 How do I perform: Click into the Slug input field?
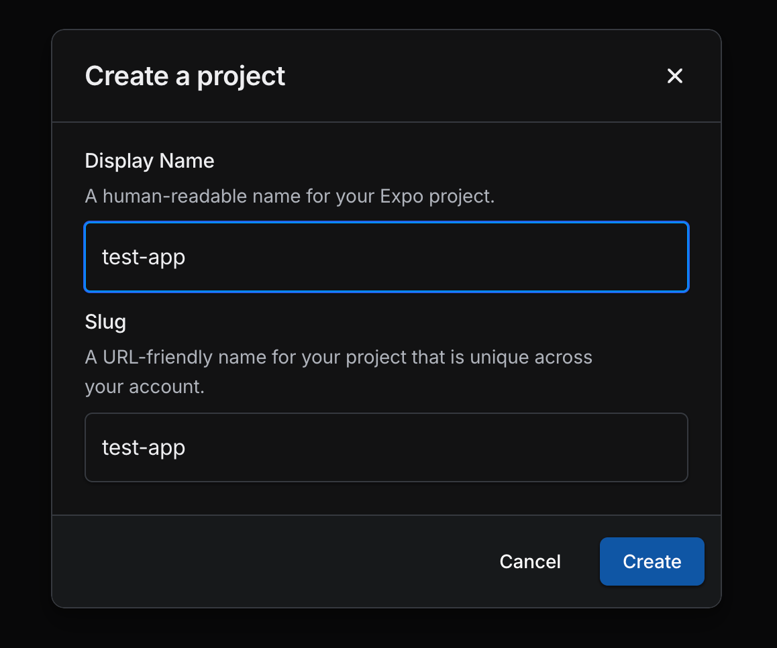[386, 447]
